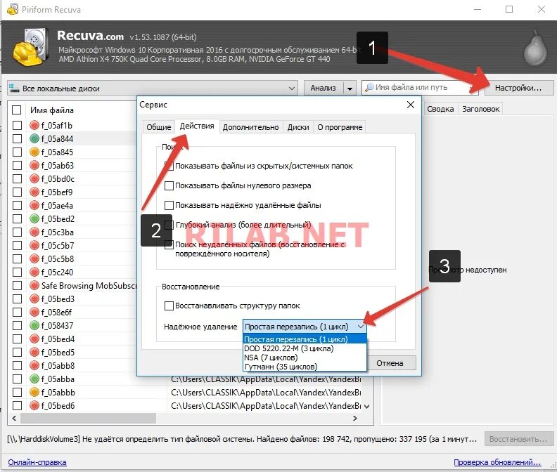The width and height of the screenshot is (557, 472).
Task: Click the red status icon of f_05bed6
Action: [x=34, y=406]
